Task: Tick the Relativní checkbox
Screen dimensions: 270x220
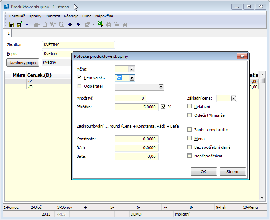Action: 189,107
